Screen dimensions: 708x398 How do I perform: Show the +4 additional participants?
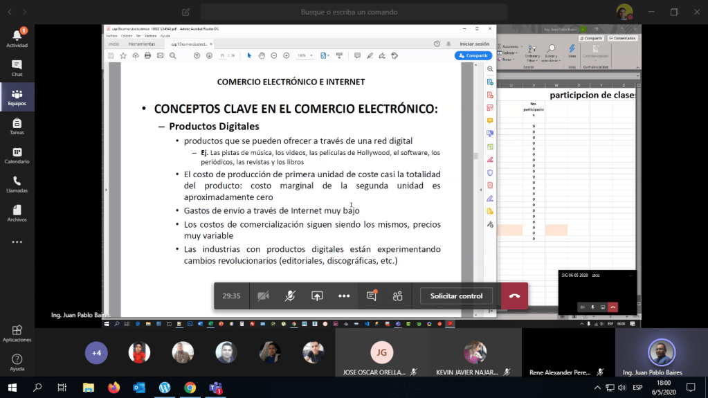(96, 353)
